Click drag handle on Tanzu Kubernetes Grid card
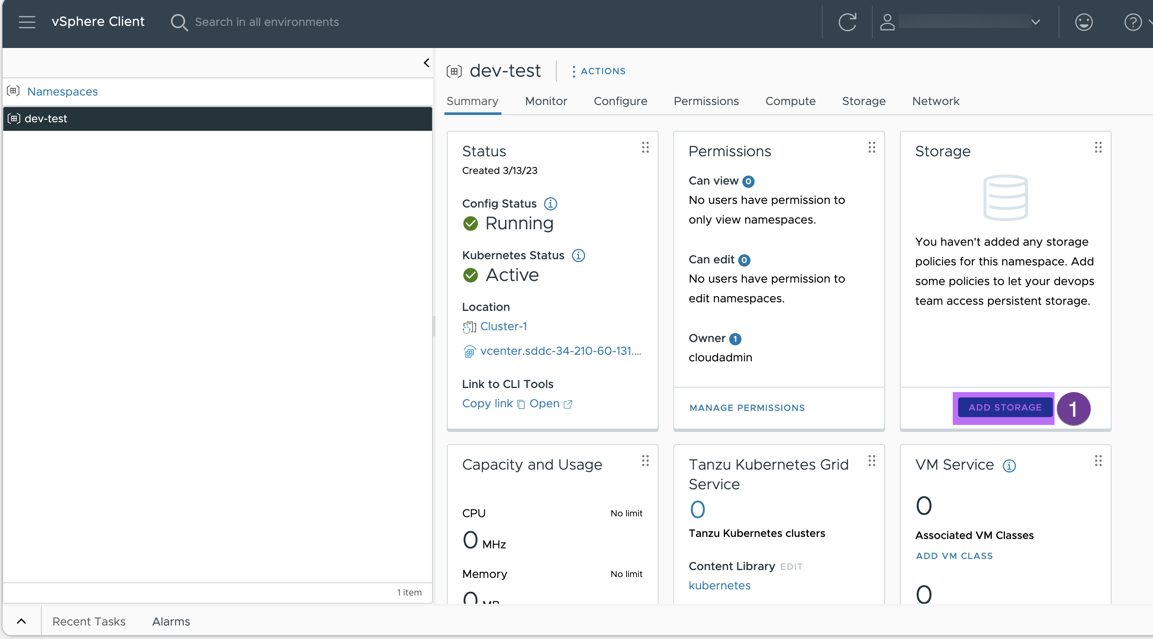 pyautogui.click(x=872, y=461)
